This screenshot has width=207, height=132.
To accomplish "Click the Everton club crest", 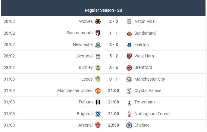I will (x=129, y=45).
